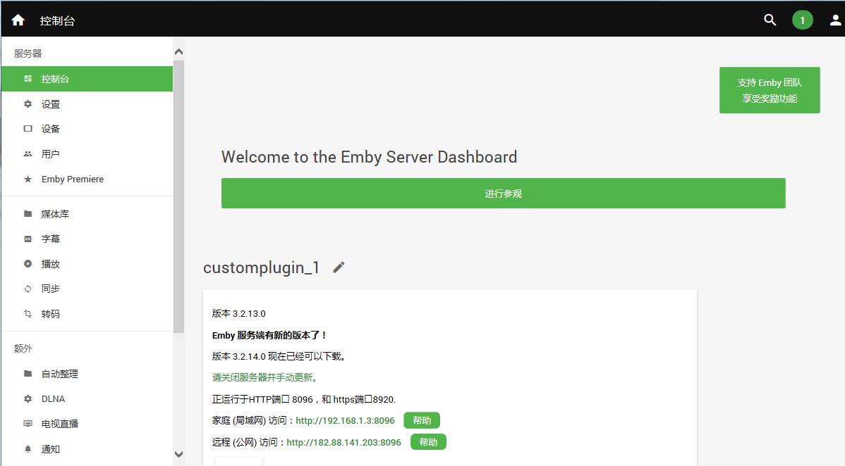Click 帮助 next to the LAN address
Viewport: 845px width, 466px height.
(x=422, y=420)
